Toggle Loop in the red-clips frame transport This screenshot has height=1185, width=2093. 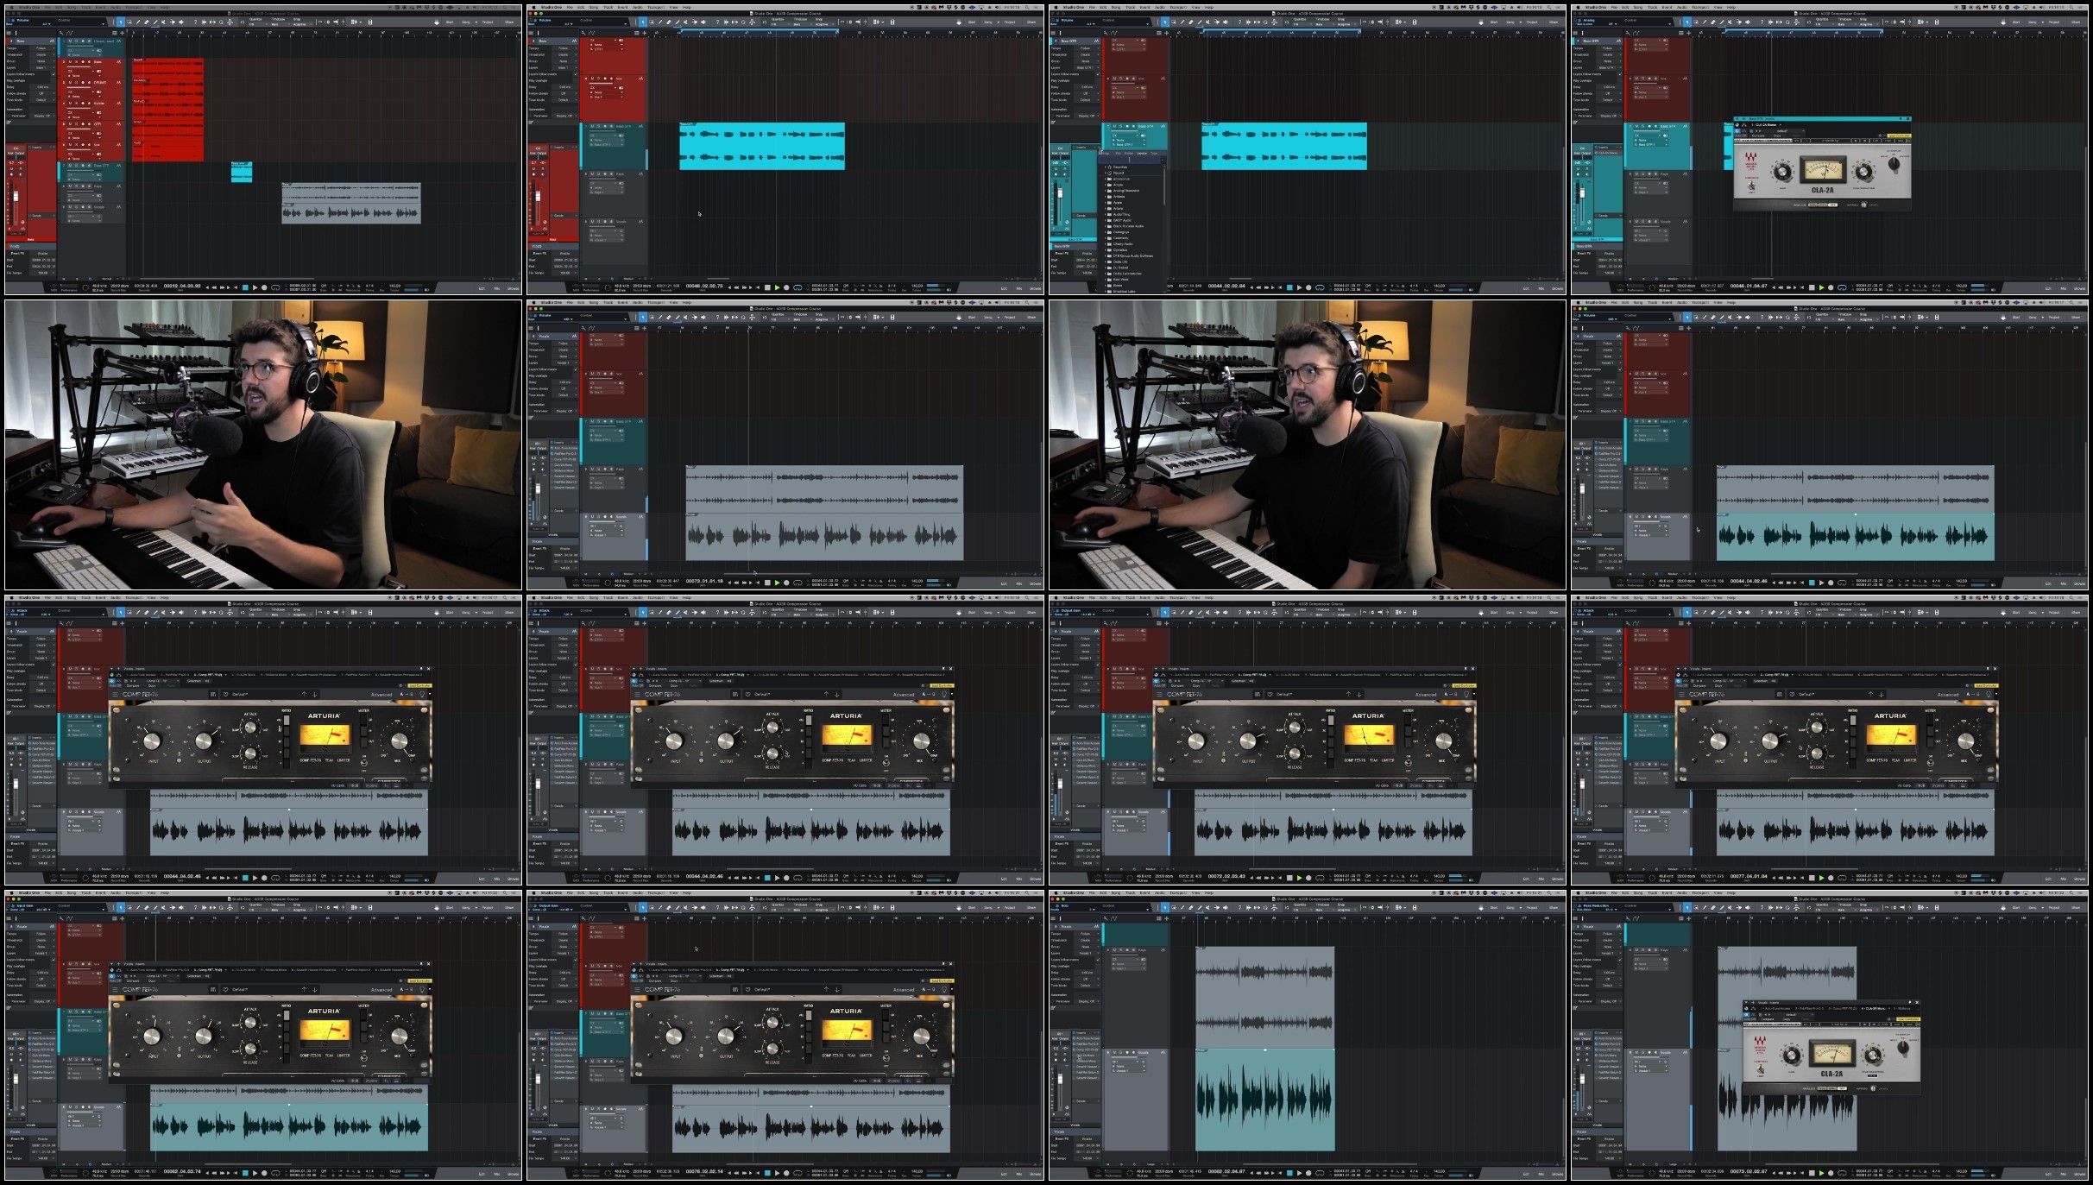(x=275, y=287)
